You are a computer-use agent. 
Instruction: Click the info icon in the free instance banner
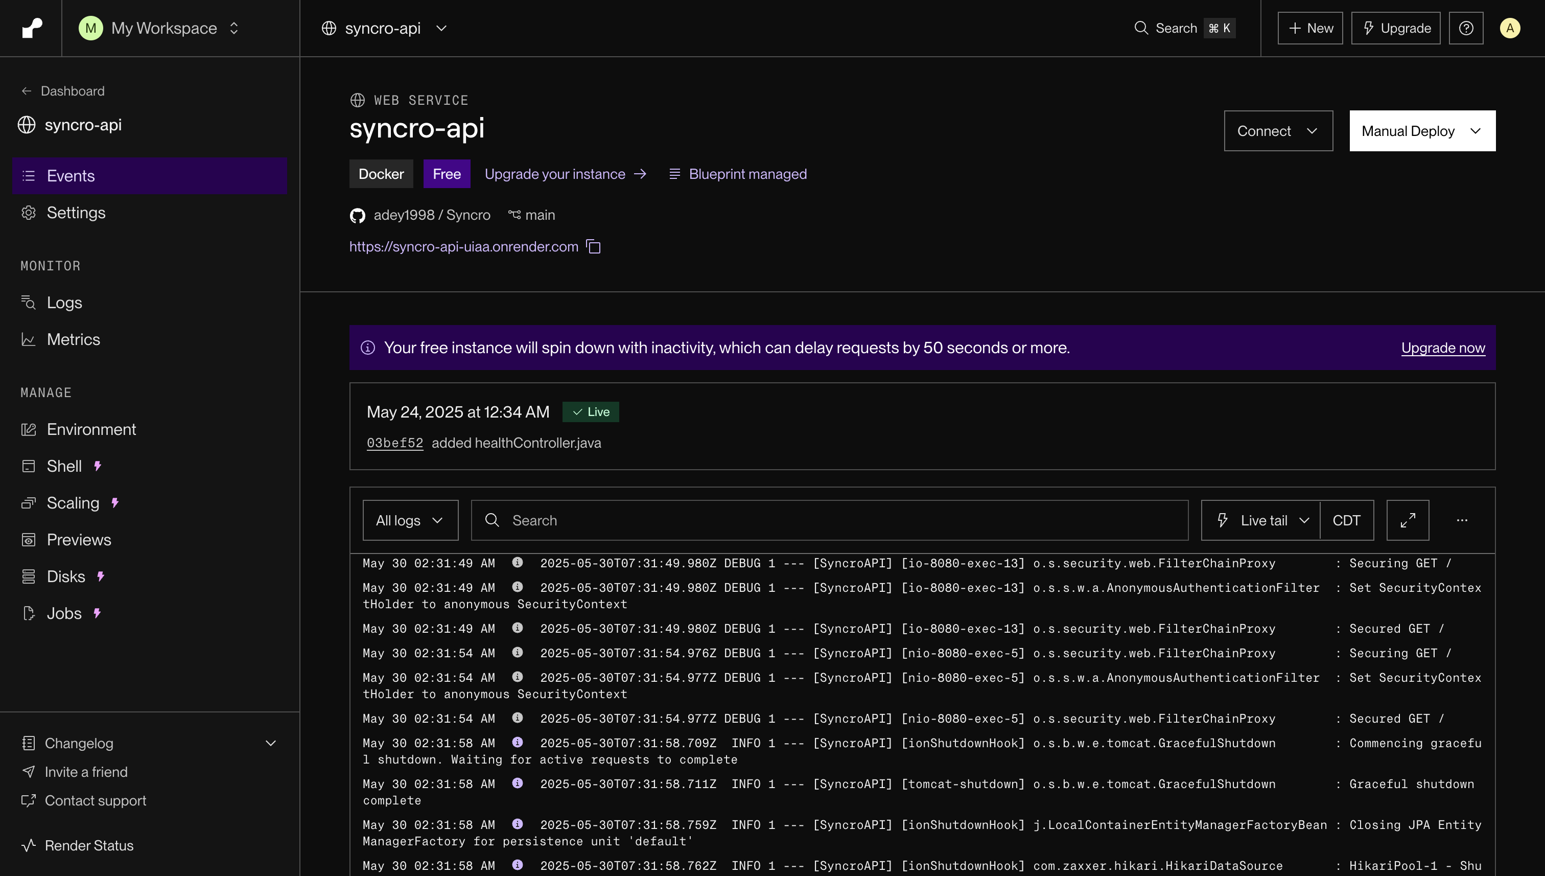click(367, 348)
